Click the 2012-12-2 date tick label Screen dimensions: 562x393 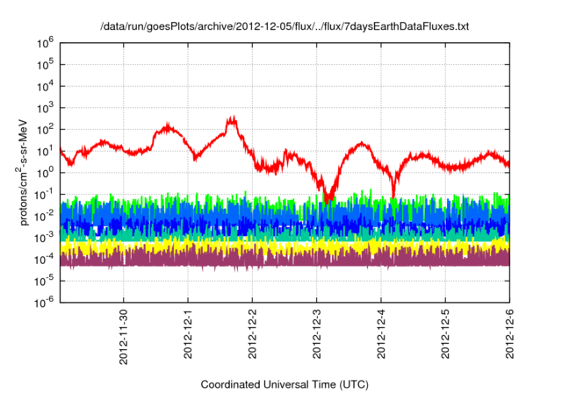pyautogui.click(x=252, y=334)
